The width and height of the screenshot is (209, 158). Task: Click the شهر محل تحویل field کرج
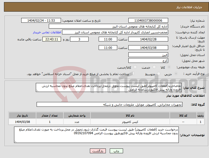tap(148, 61)
